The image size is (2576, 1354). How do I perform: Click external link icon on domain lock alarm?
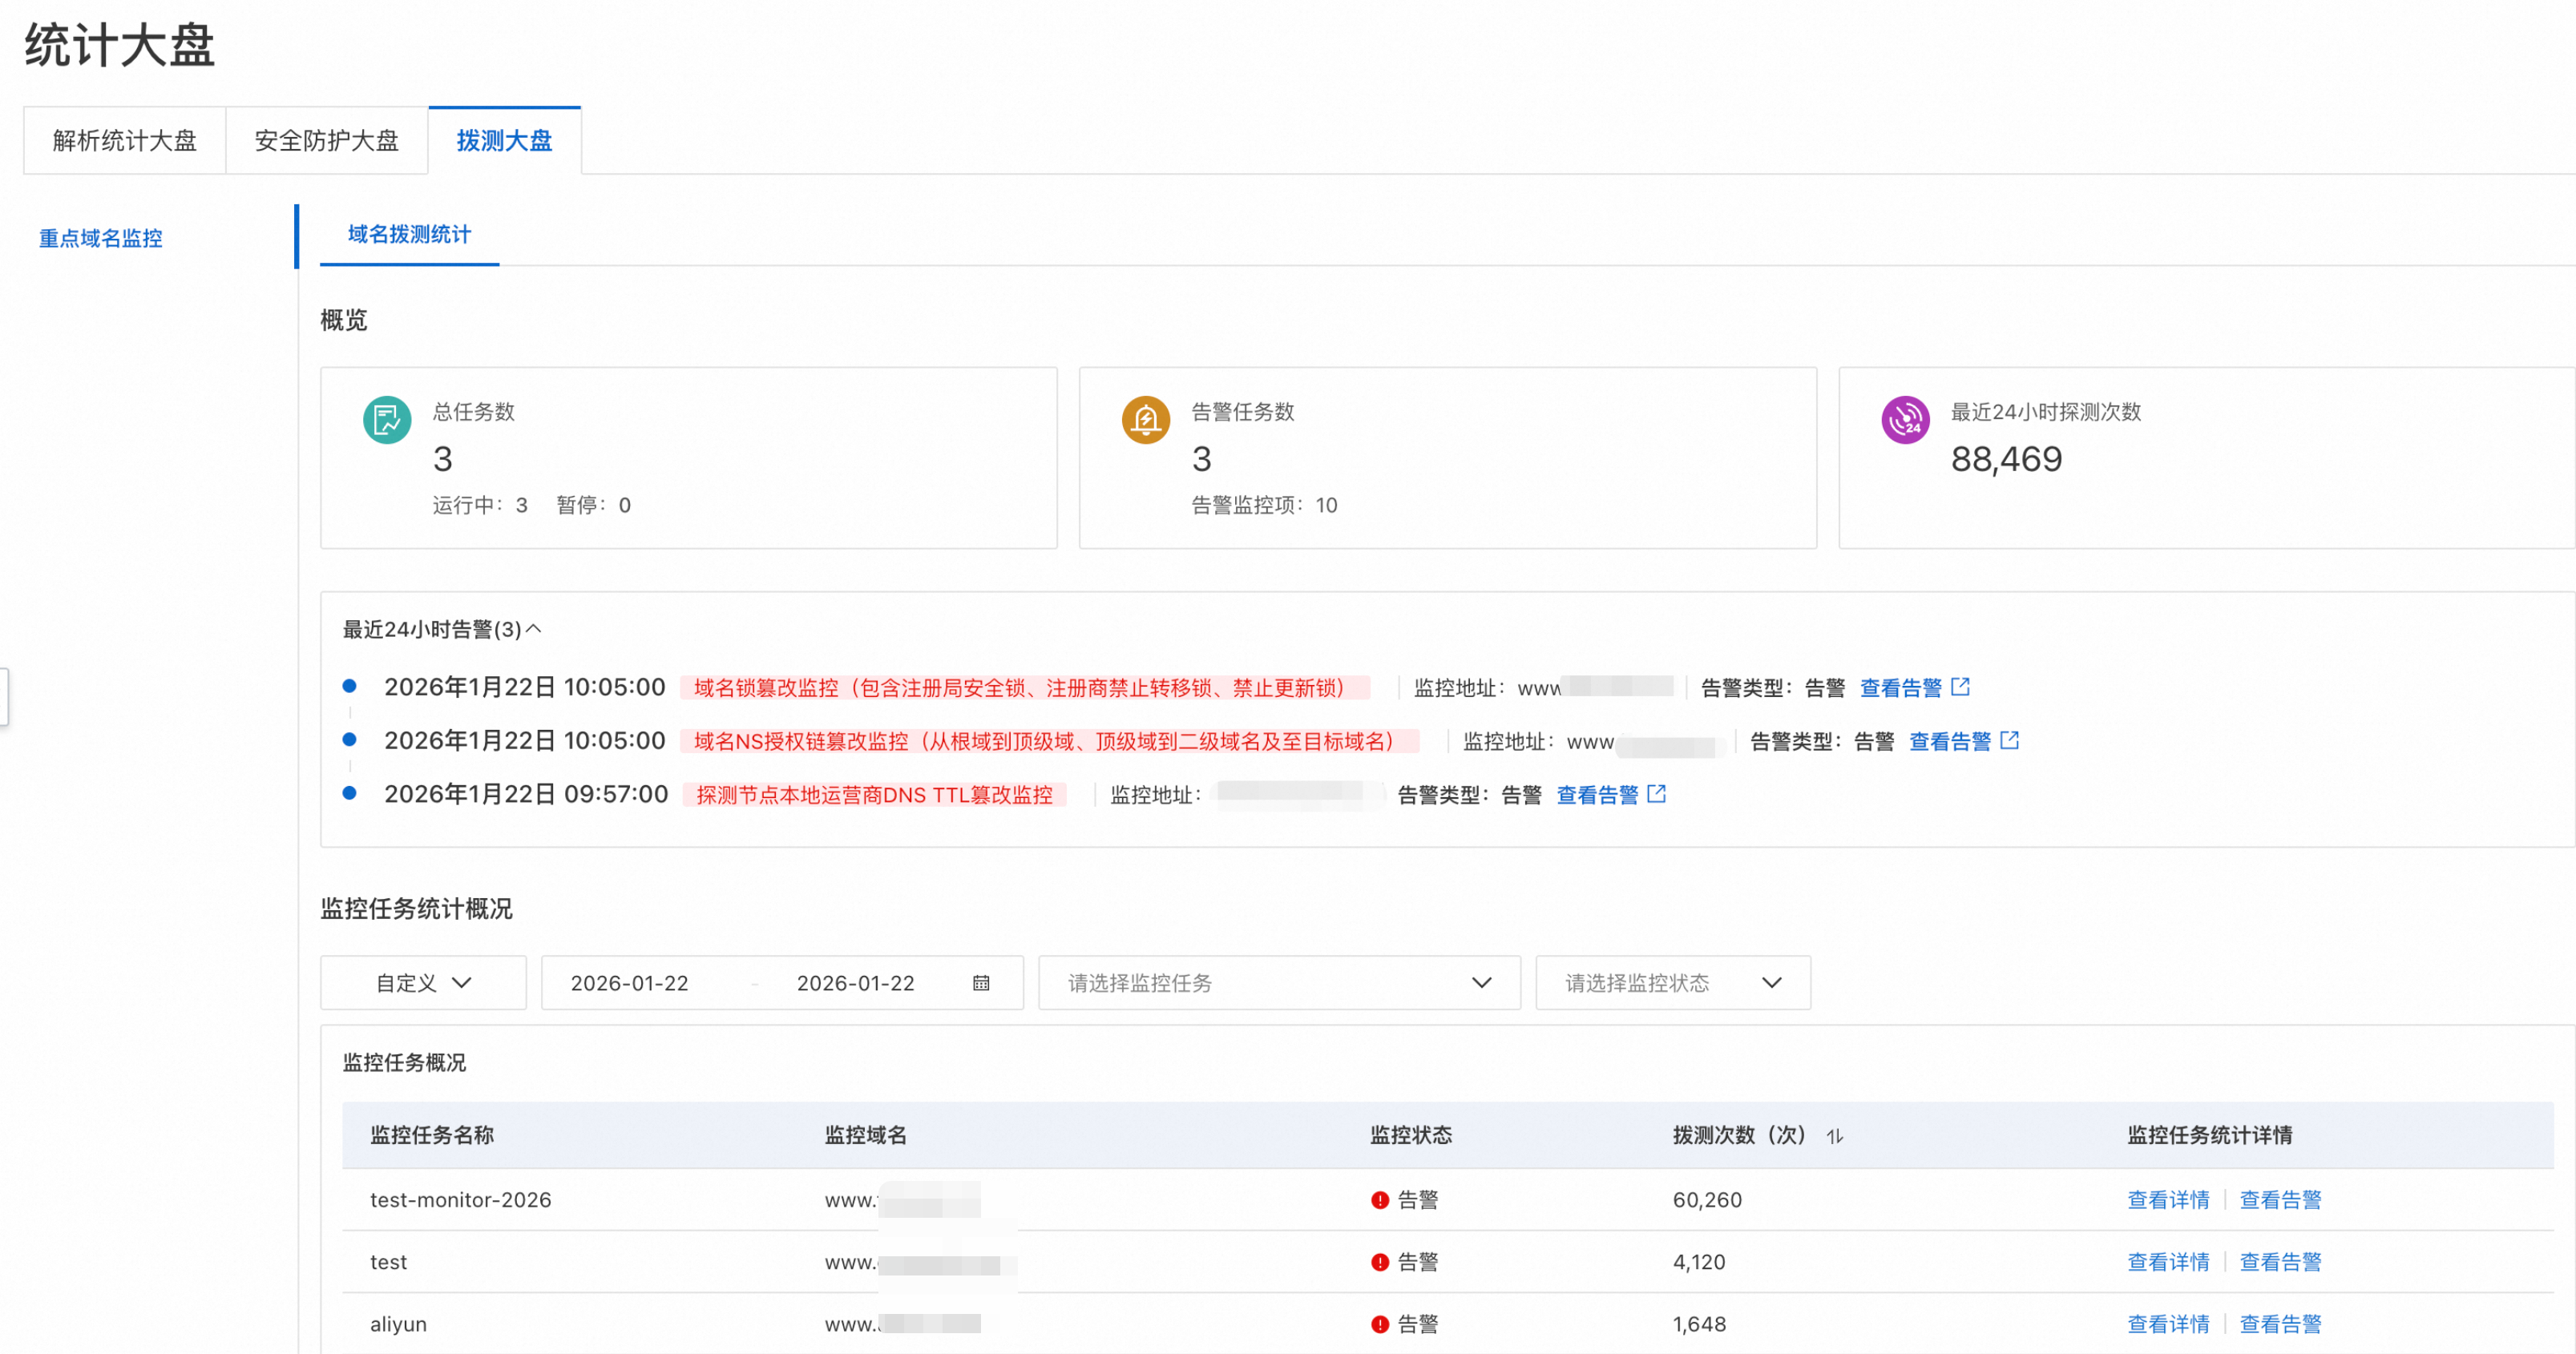1960,687
